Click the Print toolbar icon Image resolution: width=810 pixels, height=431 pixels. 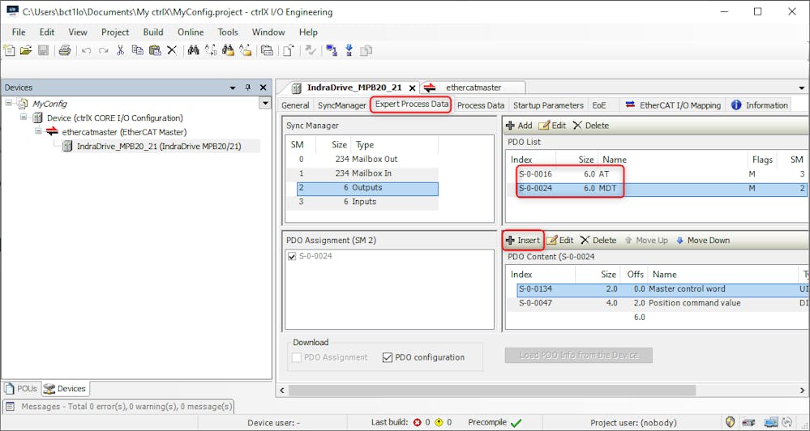[x=65, y=50]
